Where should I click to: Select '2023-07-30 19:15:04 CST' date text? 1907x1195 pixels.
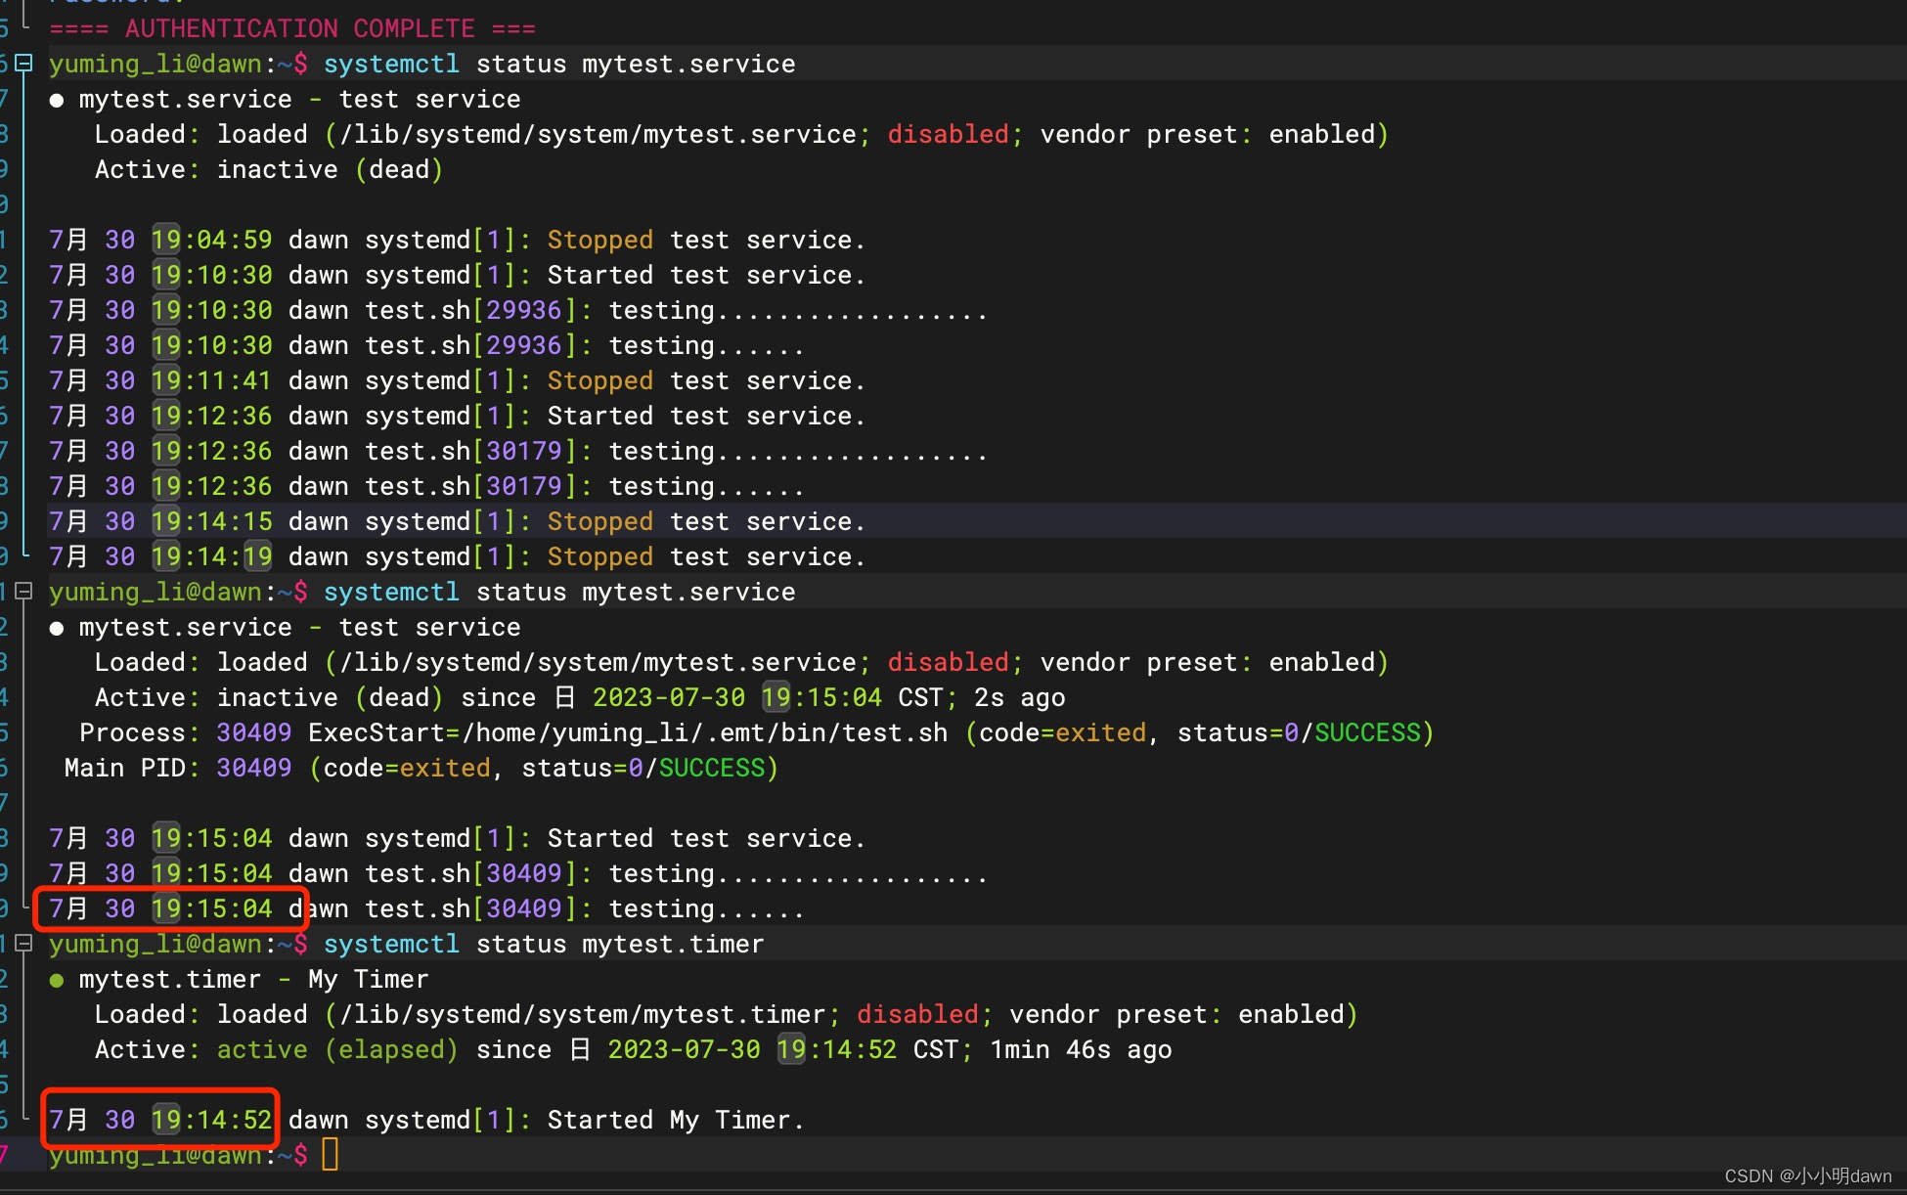click(768, 697)
